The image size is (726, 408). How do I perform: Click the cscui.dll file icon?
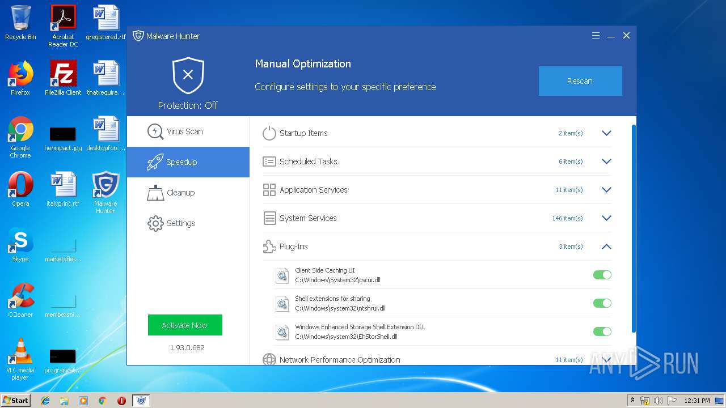pos(282,275)
